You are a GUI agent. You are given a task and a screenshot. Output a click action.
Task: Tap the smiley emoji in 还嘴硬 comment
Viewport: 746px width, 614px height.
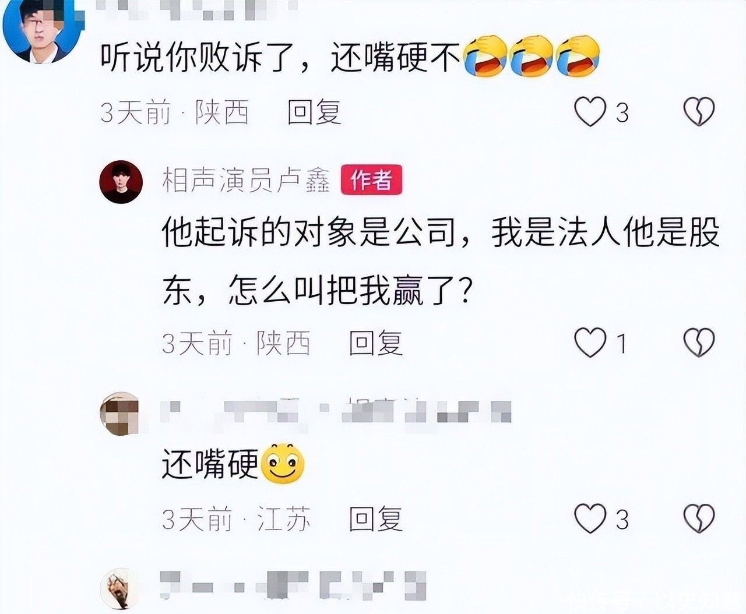tap(284, 464)
